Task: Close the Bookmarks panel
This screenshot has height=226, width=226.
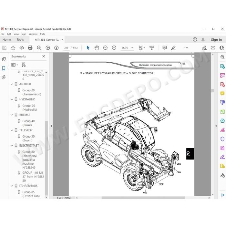Action: pyautogui.click(x=44, y=56)
